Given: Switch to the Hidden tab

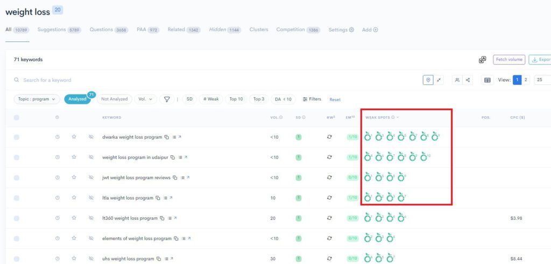Looking at the screenshot, I should [225, 30].
